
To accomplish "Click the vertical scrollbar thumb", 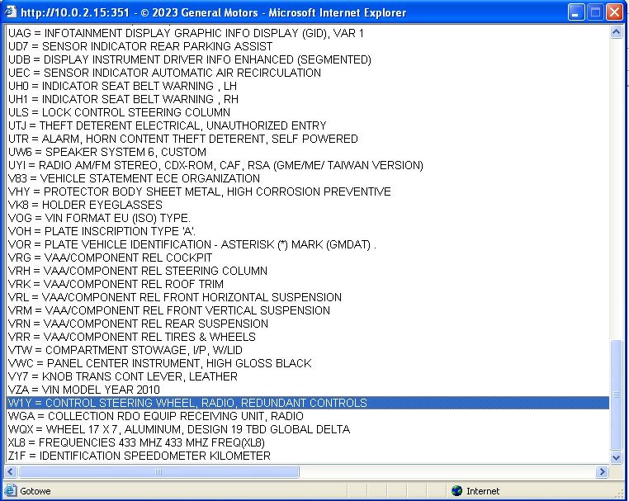I will (616, 395).
